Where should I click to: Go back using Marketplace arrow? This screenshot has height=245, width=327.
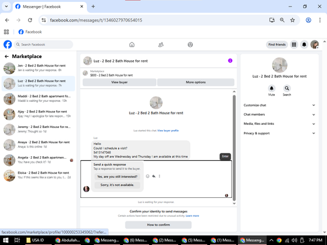[7, 56]
